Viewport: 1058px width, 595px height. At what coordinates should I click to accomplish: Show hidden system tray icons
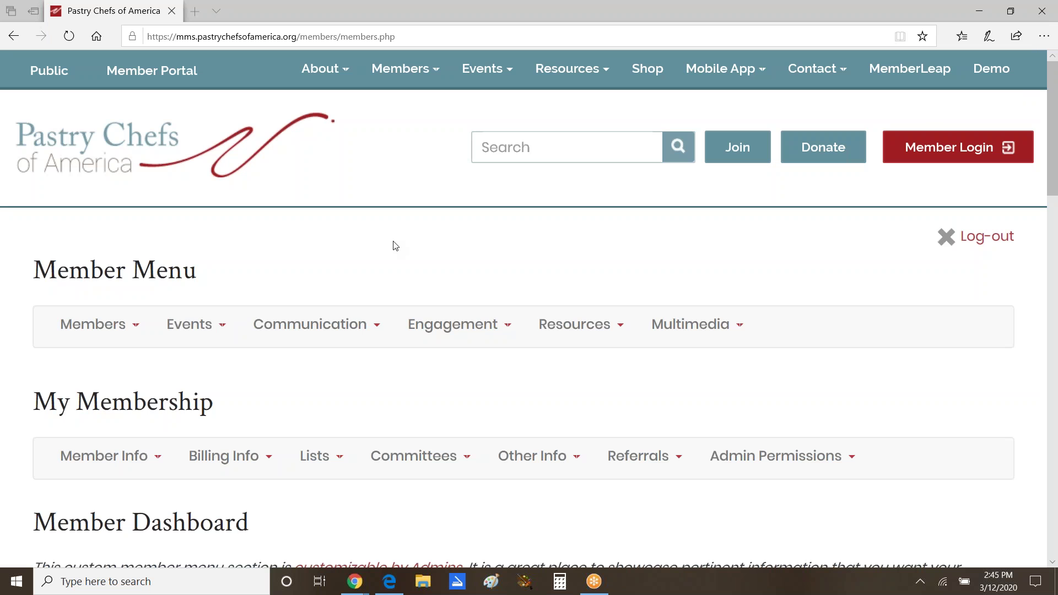(x=920, y=581)
